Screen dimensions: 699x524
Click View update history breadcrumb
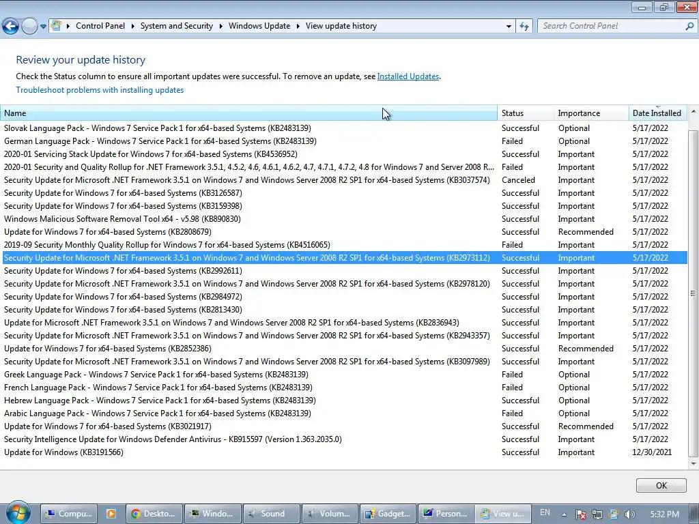tap(341, 26)
